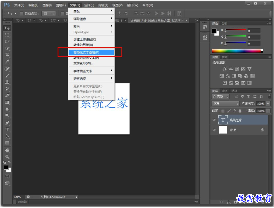Expand the 消除锯齿 submenu
The height and width of the screenshot is (208, 274).
(x=91, y=19)
